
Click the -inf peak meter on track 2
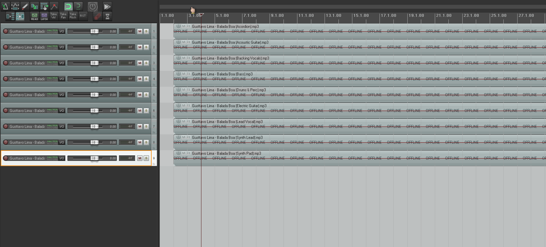[x=127, y=47]
